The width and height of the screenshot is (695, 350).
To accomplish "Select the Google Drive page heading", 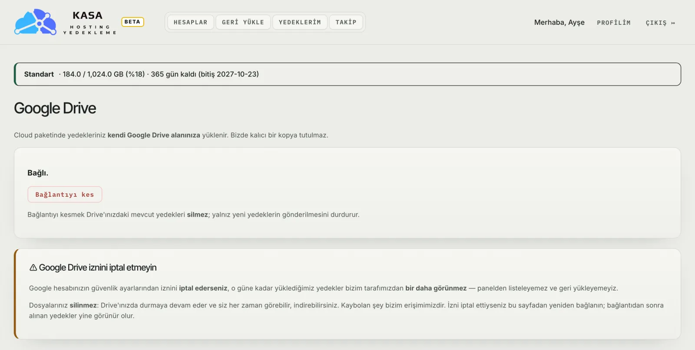I will tap(55, 108).
